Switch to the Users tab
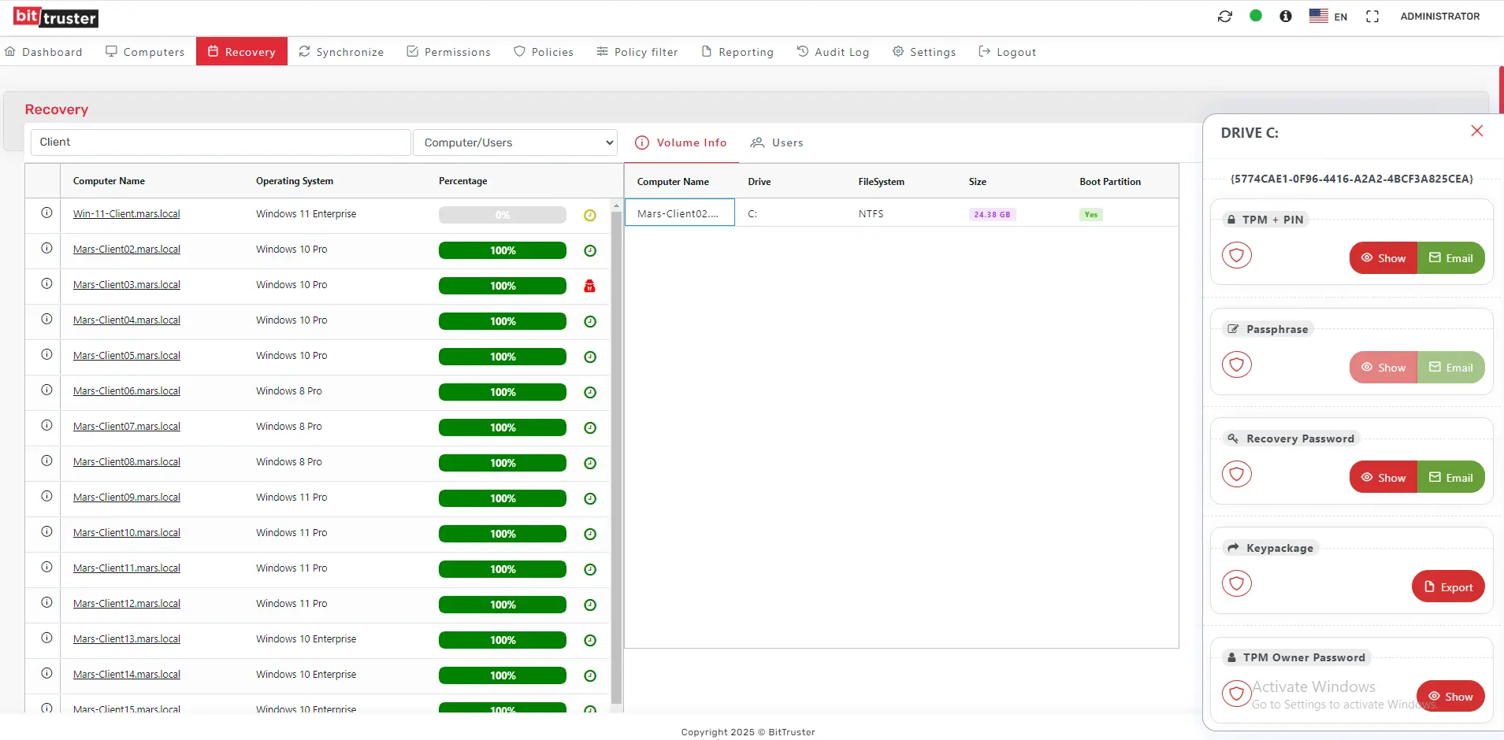 click(777, 142)
